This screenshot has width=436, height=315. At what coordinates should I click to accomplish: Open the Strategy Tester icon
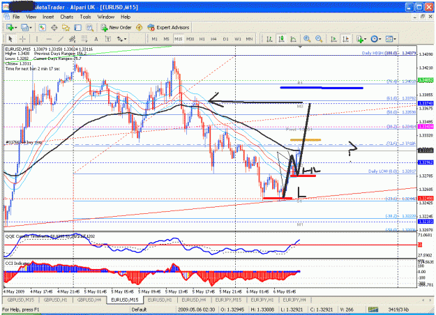click(89, 27)
